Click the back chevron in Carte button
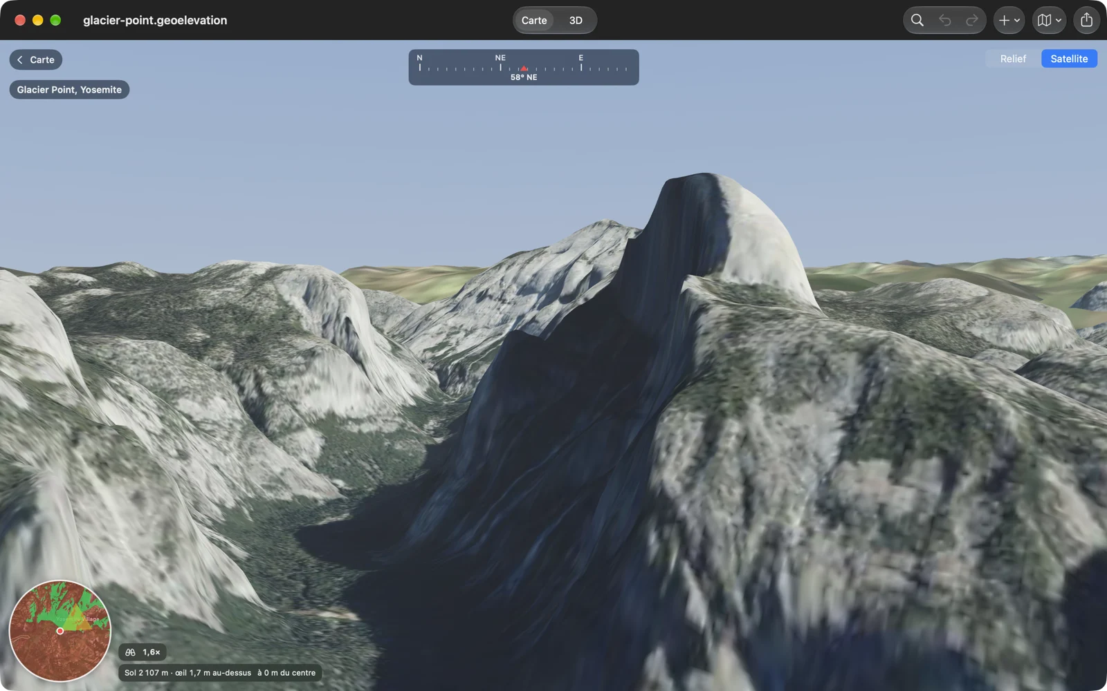1107x691 pixels. pos(20,59)
